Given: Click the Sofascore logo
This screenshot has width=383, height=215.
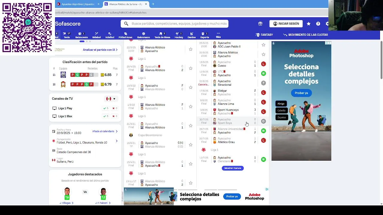Looking at the screenshot, I should 68,24.
